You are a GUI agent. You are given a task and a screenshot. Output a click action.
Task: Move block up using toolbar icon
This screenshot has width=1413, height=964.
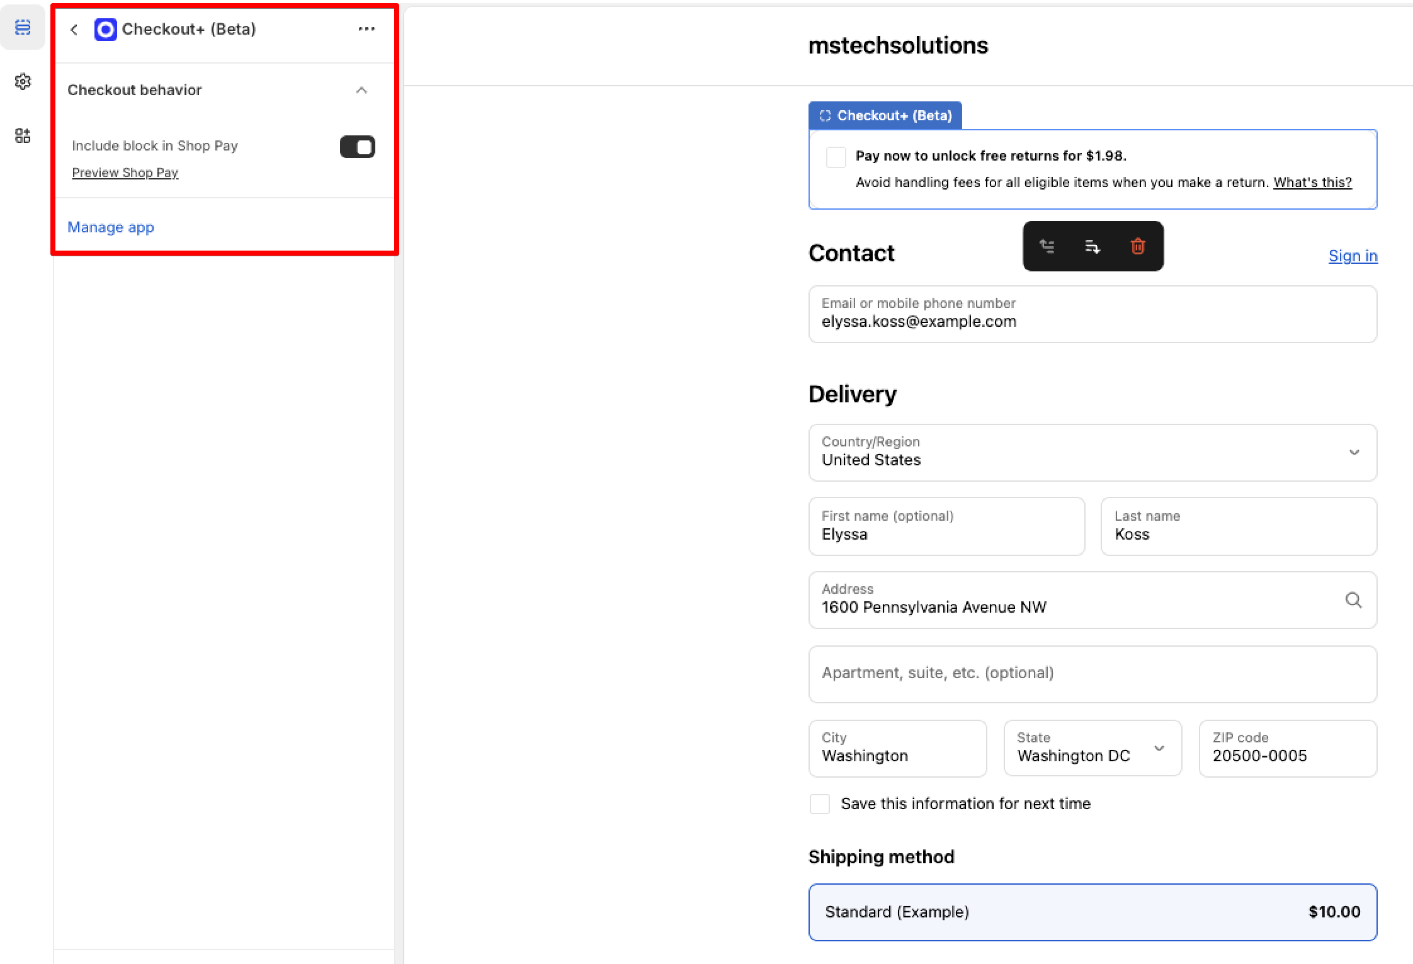coord(1047,246)
